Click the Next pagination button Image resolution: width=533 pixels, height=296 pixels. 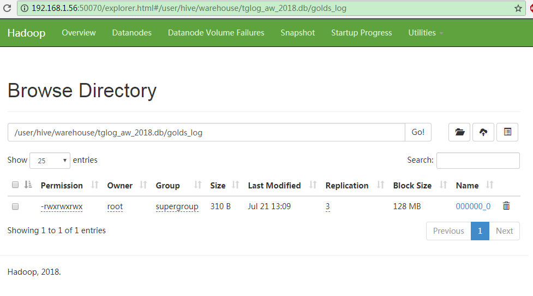504,231
